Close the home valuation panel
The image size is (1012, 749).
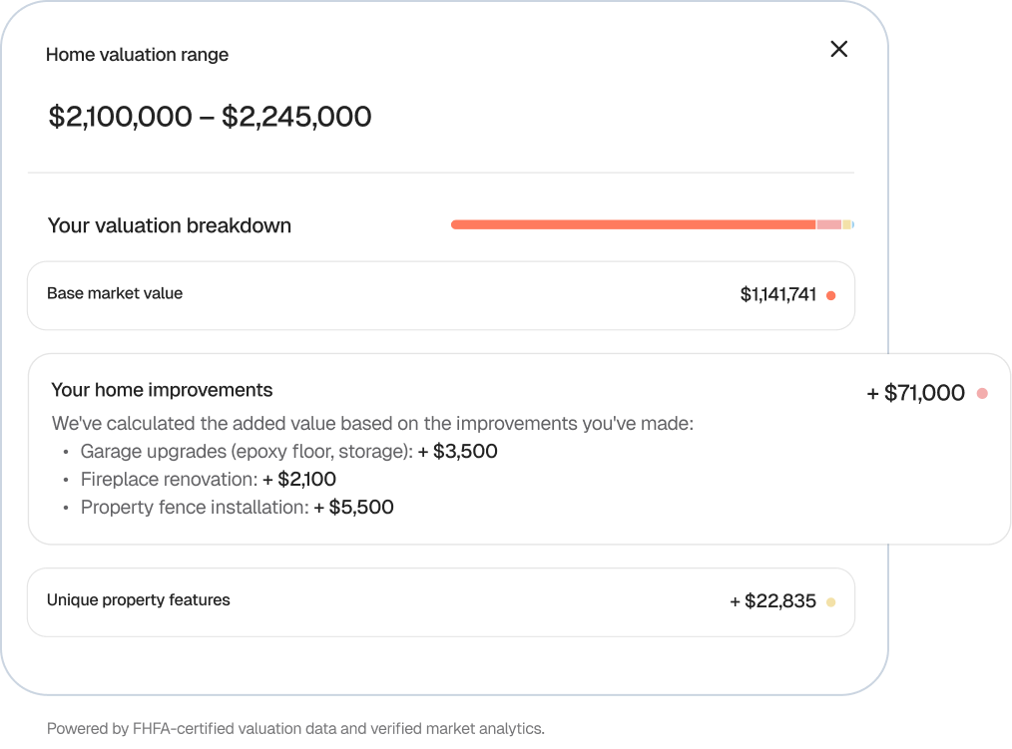click(x=838, y=49)
